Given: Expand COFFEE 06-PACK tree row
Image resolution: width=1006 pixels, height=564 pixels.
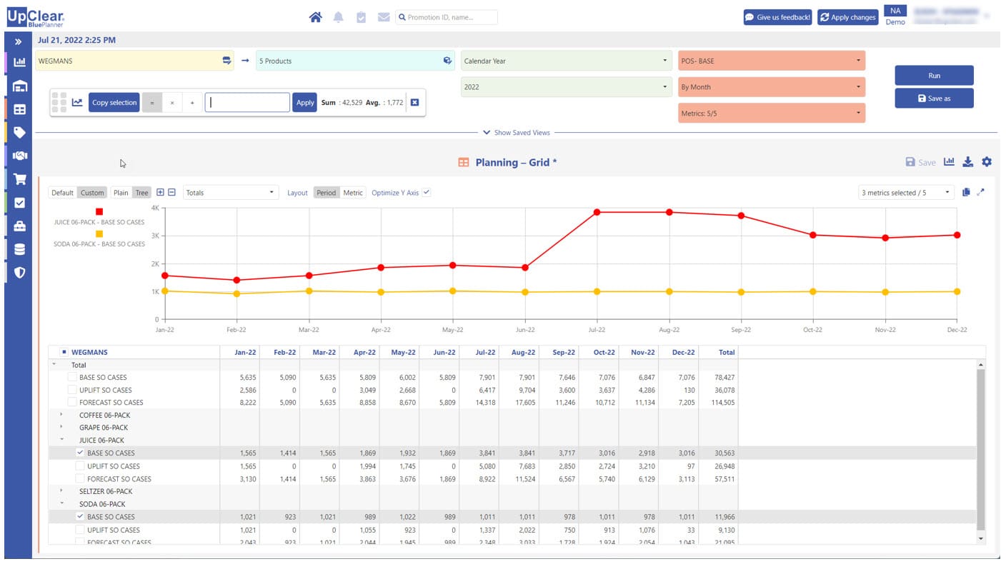Looking at the screenshot, I should pyautogui.click(x=61, y=415).
